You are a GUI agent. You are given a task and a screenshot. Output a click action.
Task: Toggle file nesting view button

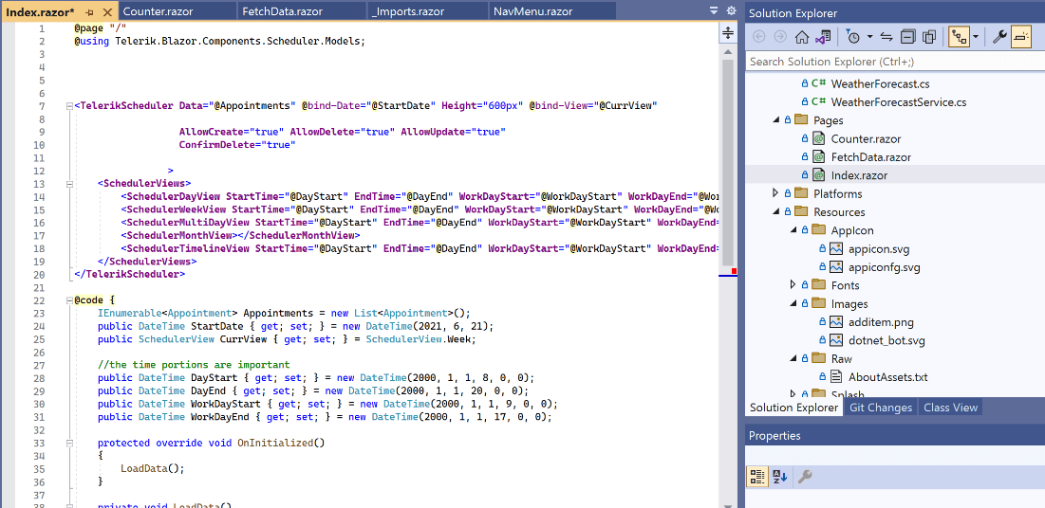pos(959,37)
